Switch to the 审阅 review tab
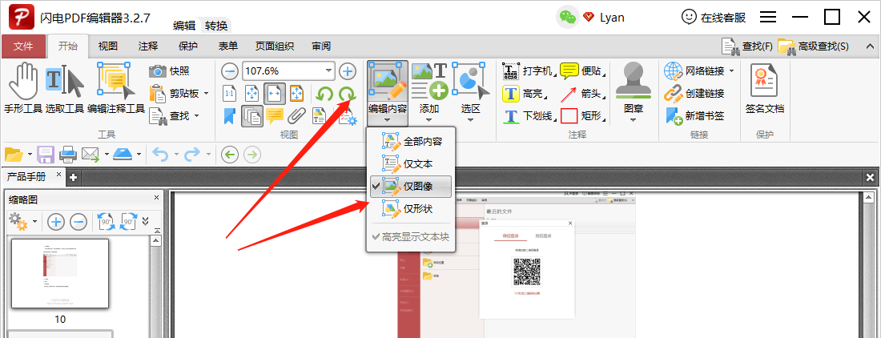The image size is (881, 338). pyautogui.click(x=321, y=46)
